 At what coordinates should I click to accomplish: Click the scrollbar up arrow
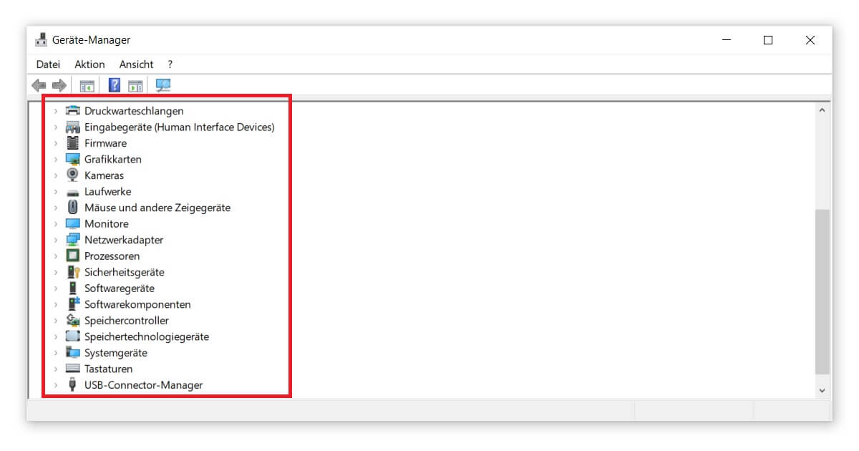(822, 111)
